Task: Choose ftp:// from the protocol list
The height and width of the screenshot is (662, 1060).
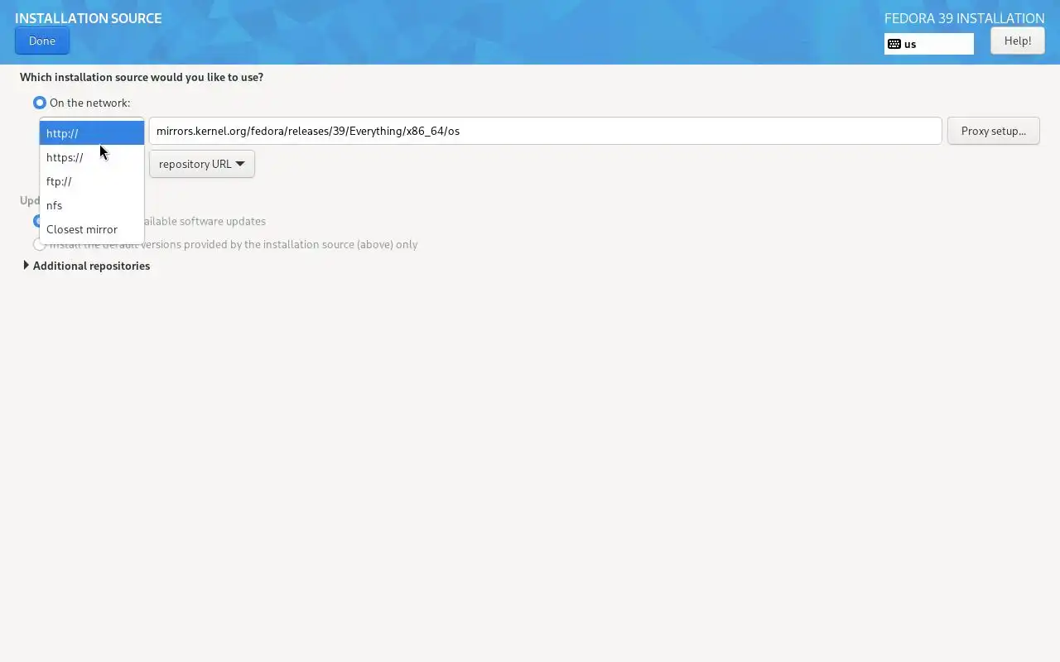Action: [92, 181]
